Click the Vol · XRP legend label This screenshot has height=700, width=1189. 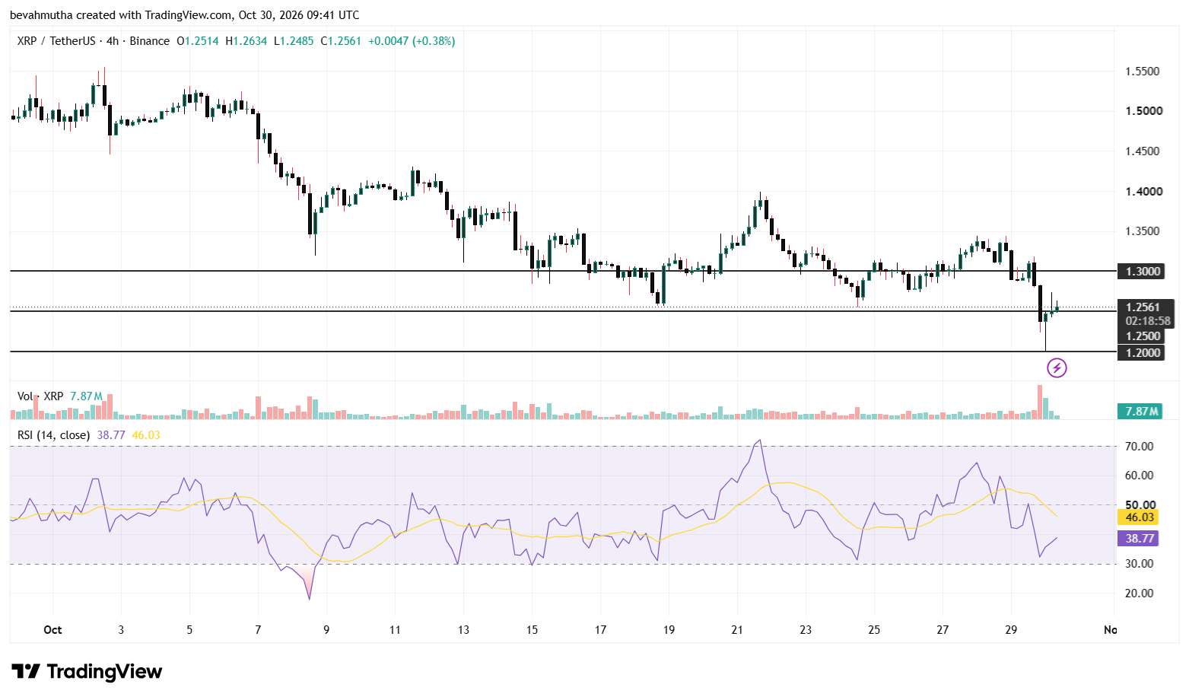click(x=40, y=396)
